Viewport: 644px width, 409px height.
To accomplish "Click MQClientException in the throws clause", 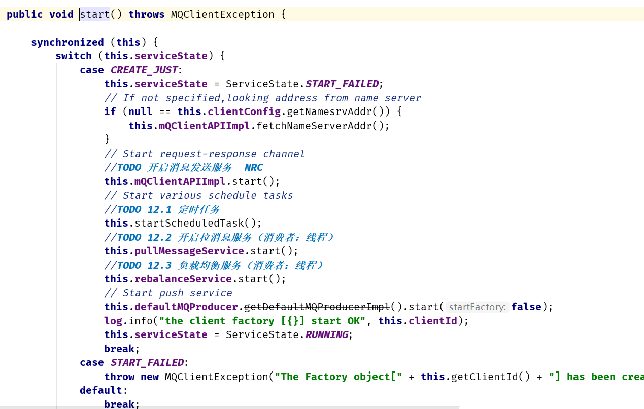I will pos(223,14).
